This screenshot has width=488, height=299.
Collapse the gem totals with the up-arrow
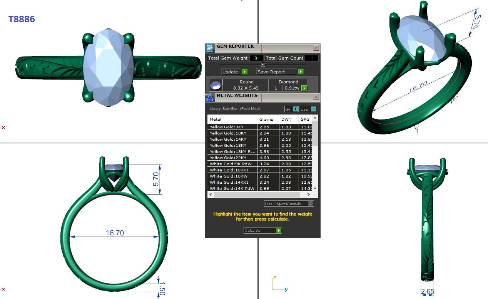pos(263,65)
